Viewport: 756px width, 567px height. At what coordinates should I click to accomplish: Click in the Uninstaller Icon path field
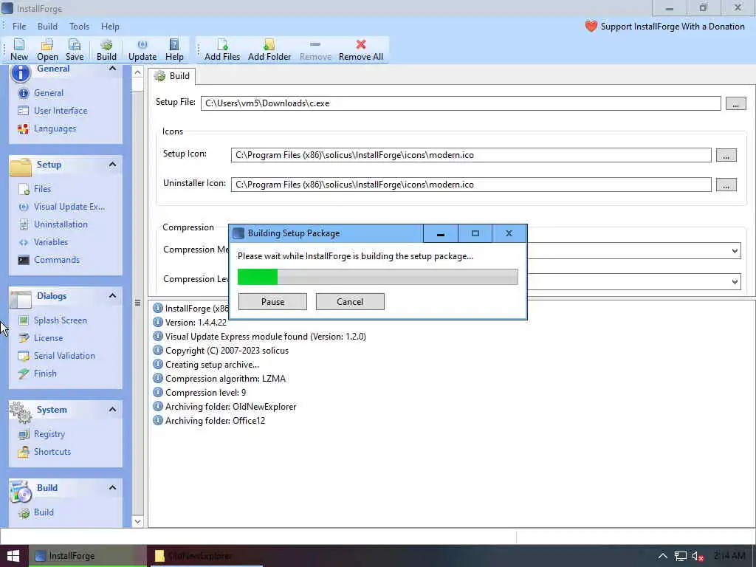tap(471, 185)
